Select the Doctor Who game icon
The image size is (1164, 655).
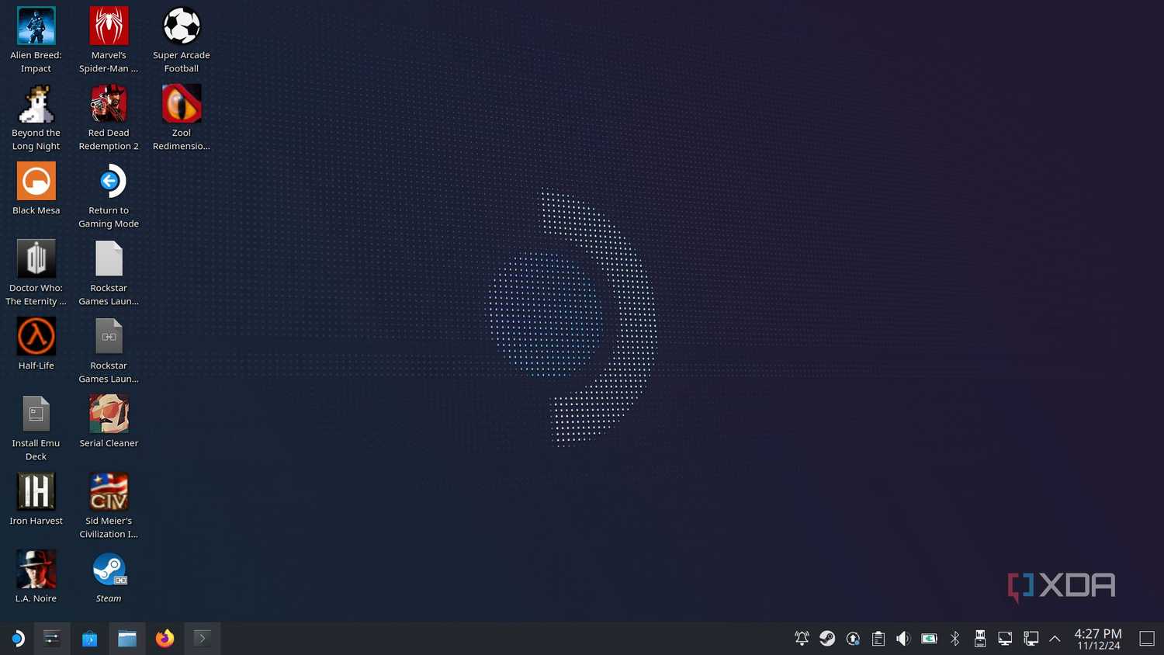click(36, 273)
